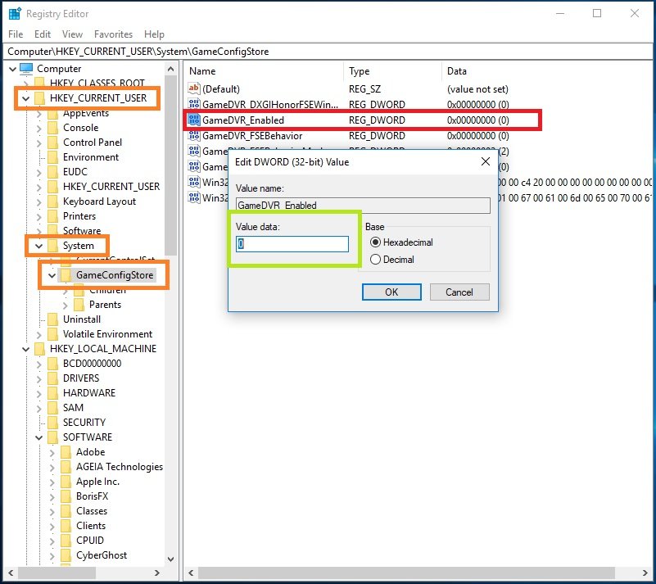Click the System folder icon
The image size is (656, 584).
pyautogui.click(x=52, y=246)
